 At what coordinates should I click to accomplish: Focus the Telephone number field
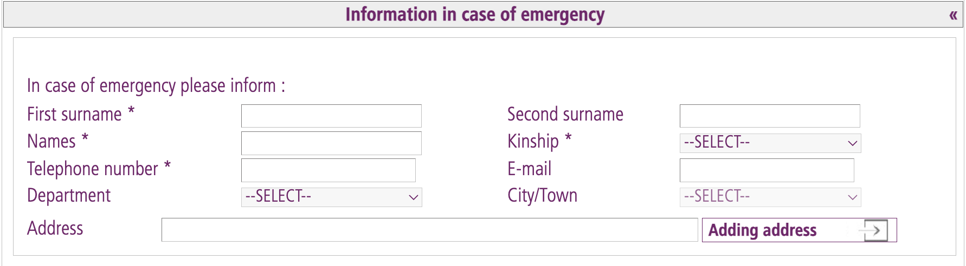pos(328,170)
